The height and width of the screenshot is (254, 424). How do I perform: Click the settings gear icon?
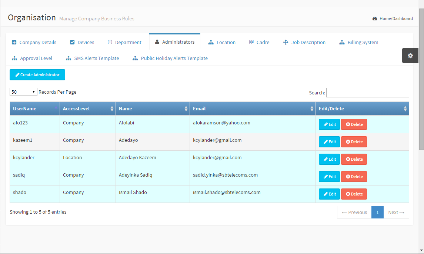coord(410,56)
